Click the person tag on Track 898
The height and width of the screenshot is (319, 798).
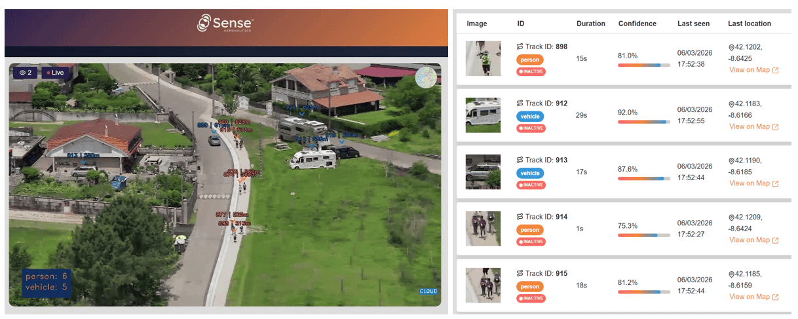(530, 60)
